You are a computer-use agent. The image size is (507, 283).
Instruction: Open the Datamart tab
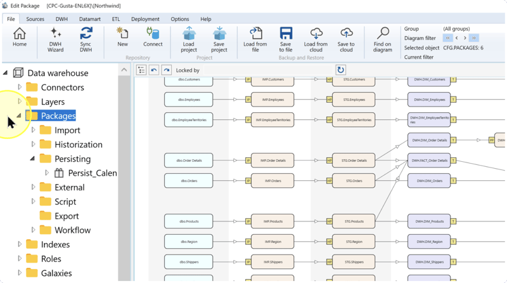pos(89,19)
